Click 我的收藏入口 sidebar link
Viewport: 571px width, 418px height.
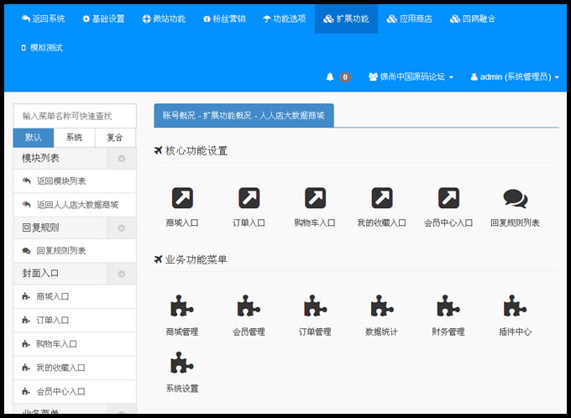[60, 368]
